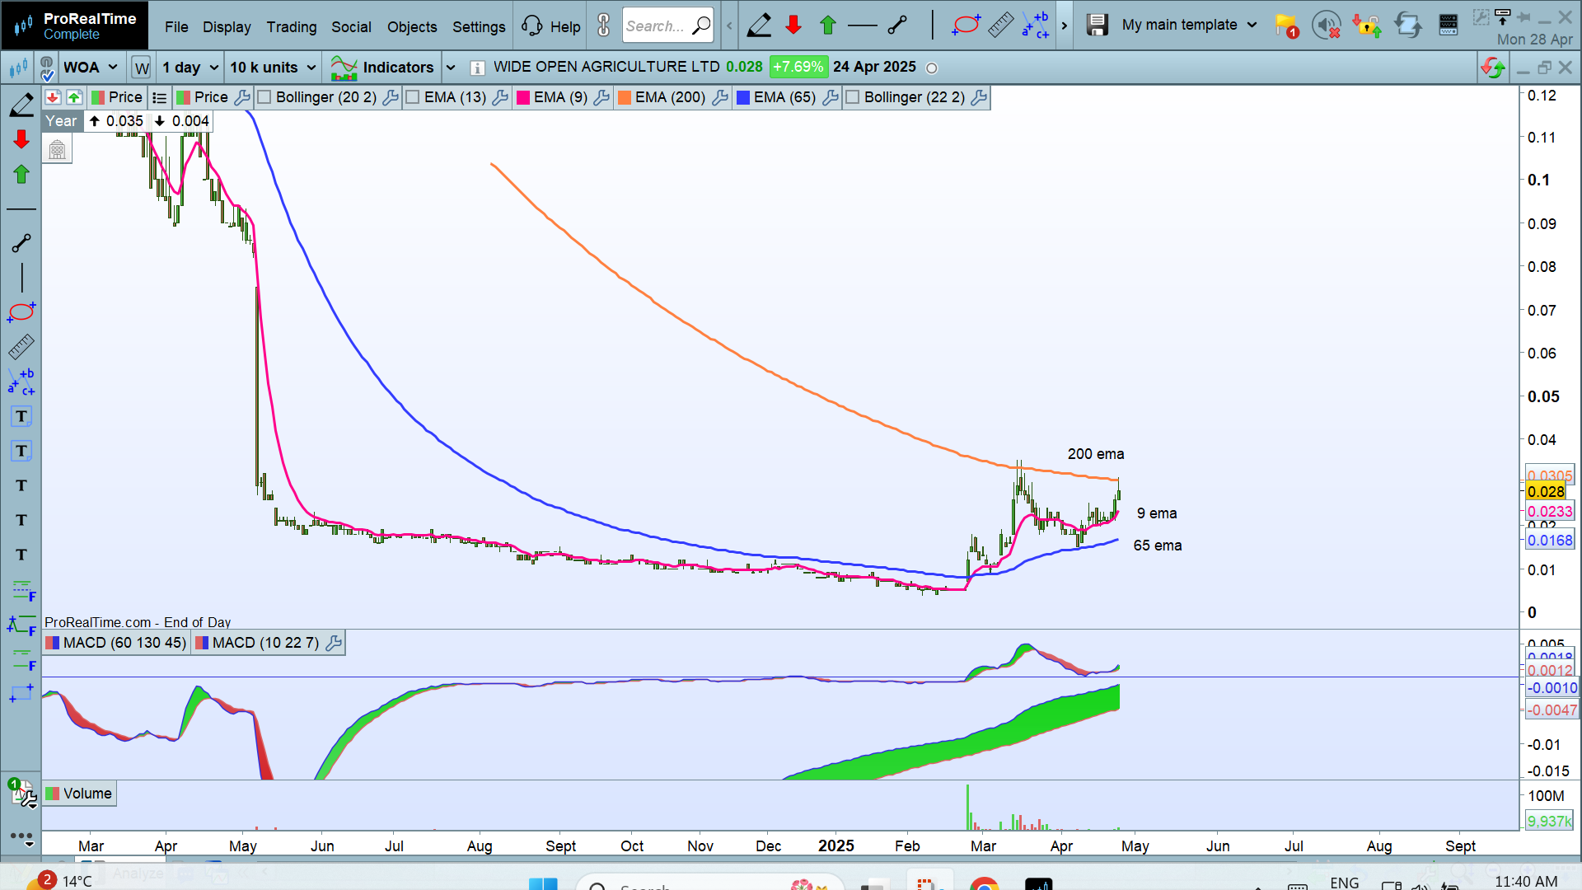Image resolution: width=1582 pixels, height=890 pixels.
Task: Select the horizontal line tool in top toolbar
Action: [x=863, y=26]
